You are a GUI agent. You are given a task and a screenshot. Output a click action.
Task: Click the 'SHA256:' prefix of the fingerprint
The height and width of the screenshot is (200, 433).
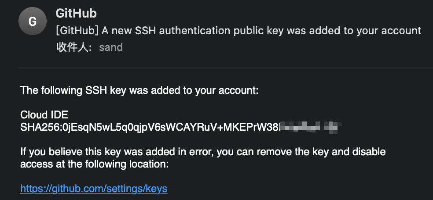click(x=42, y=127)
